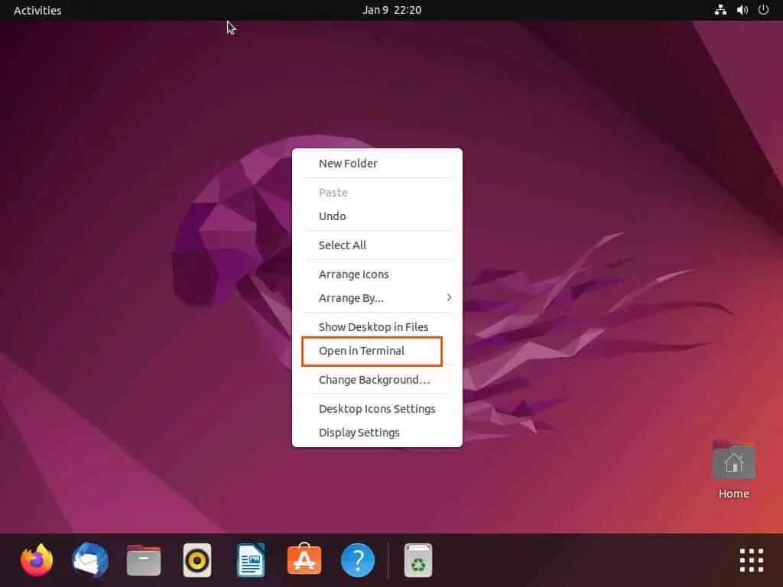The image size is (783, 587).
Task: Select All items via the context menu
Action: click(x=342, y=245)
